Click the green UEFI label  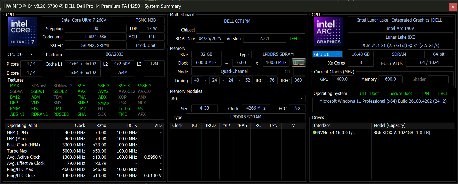pyautogui.click(x=293, y=39)
